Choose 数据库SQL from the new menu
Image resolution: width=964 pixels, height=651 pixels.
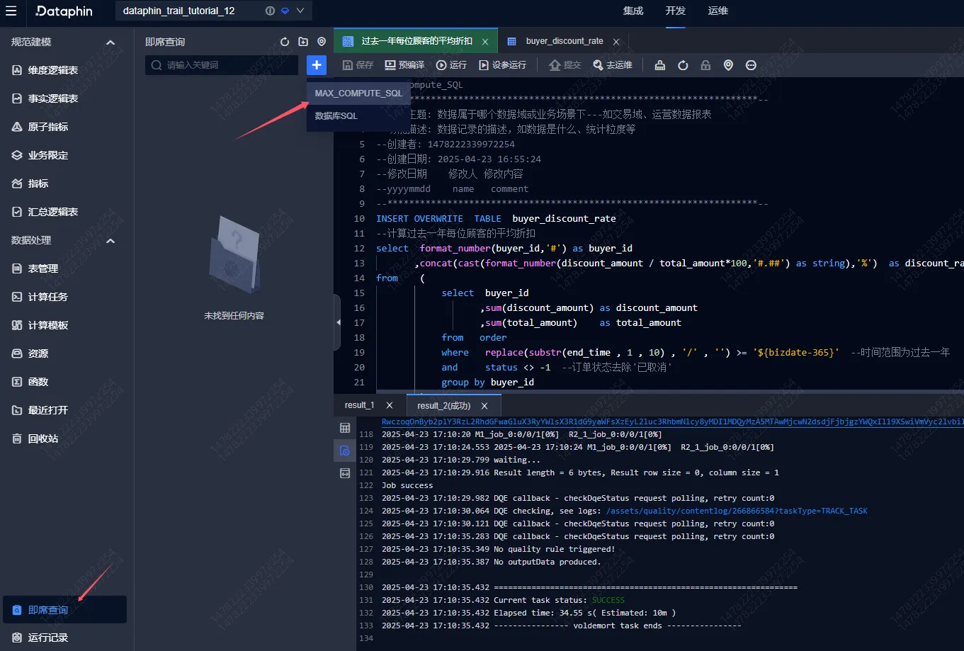(x=358, y=115)
